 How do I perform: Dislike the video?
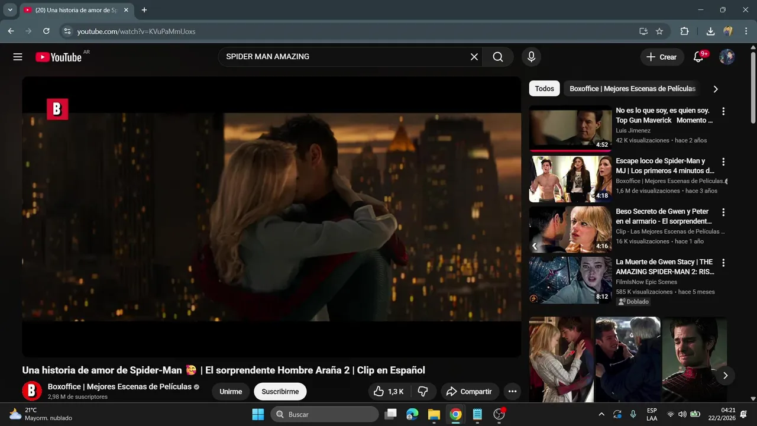(x=423, y=391)
